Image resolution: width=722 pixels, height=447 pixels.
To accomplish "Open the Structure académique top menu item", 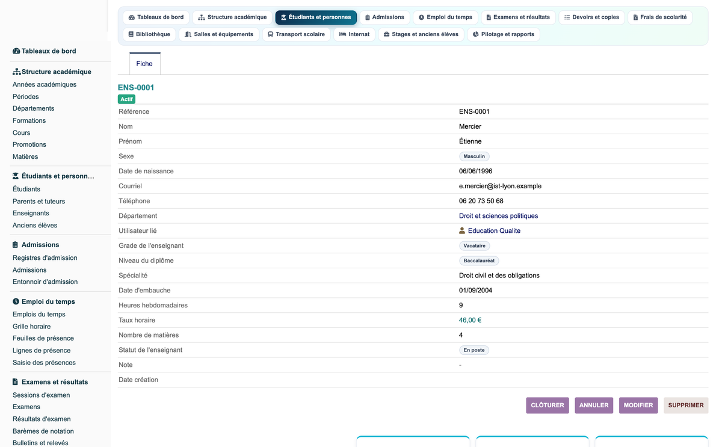I will [232, 17].
